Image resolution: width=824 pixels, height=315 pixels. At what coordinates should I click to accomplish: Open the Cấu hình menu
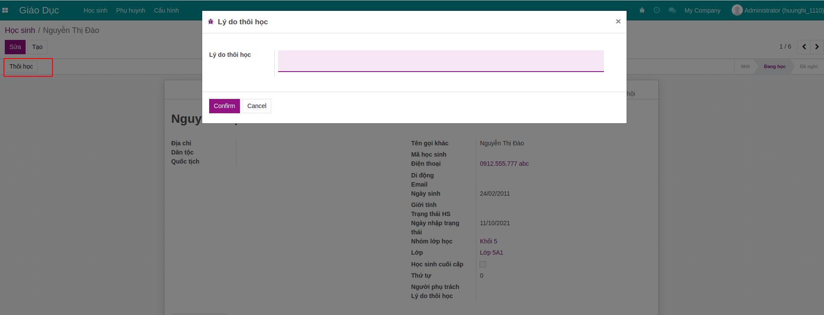166,10
